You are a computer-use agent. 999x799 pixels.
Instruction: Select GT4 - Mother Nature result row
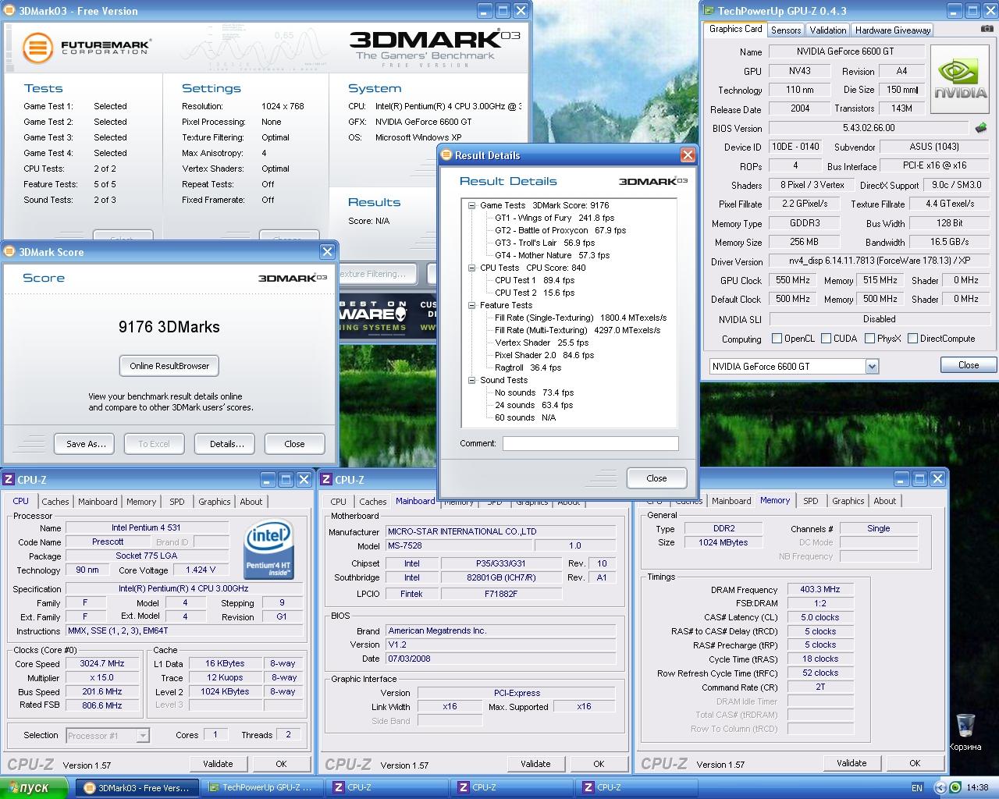click(552, 255)
